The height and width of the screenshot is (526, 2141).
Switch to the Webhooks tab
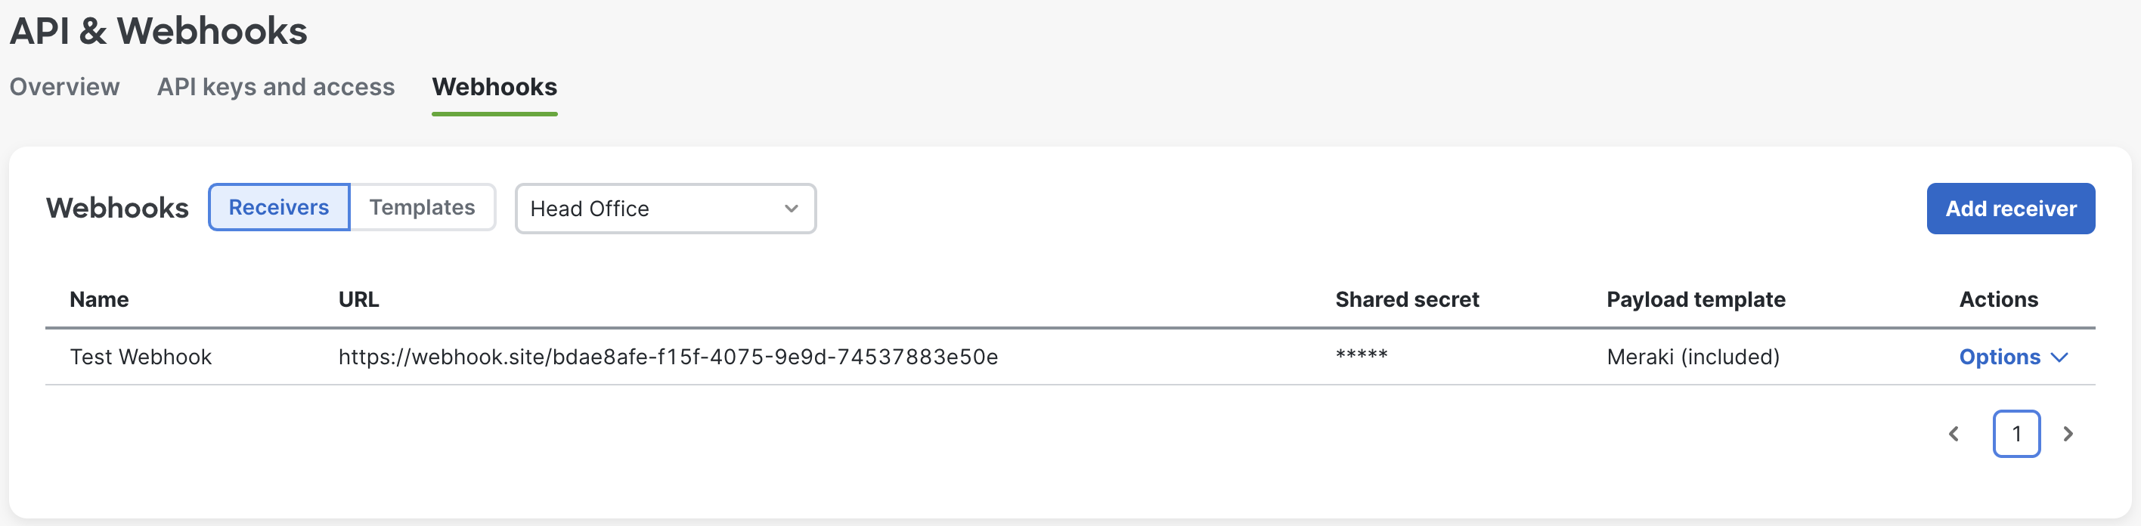click(x=494, y=86)
